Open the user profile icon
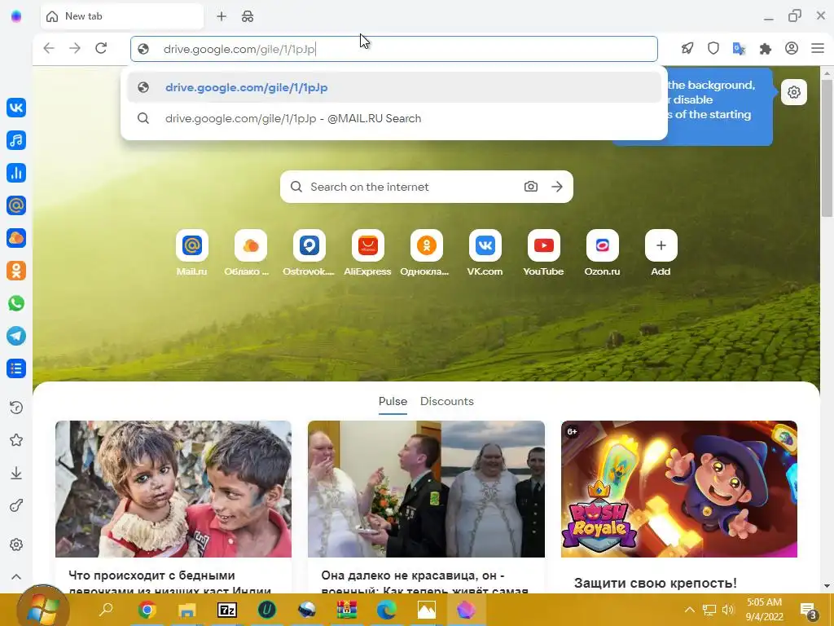 pyautogui.click(x=792, y=48)
